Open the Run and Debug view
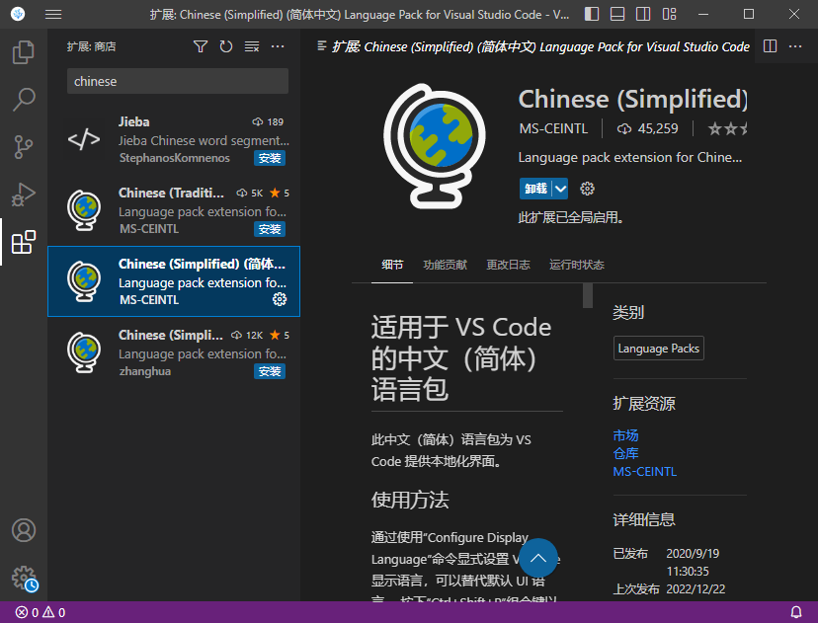The image size is (818, 623). [x=24, y=194]
